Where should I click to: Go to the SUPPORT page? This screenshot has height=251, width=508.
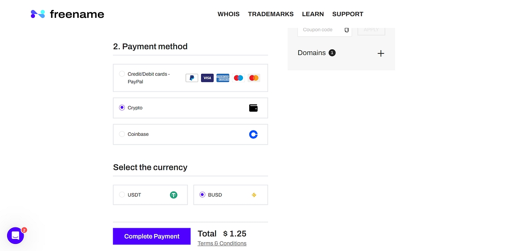click(x=348, y=14)
